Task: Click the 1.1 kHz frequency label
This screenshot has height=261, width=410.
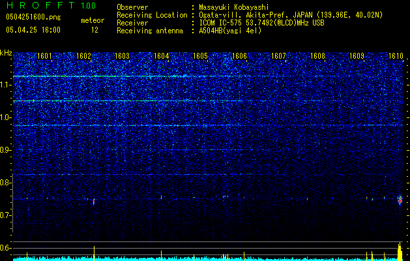Action: click(6, 85)
